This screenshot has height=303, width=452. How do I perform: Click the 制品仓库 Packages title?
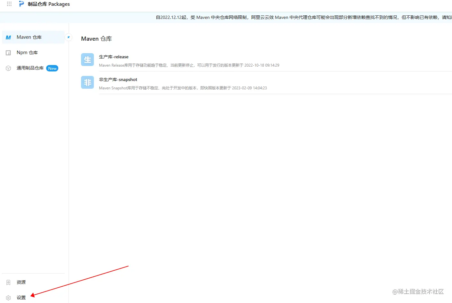click(49, 4)
